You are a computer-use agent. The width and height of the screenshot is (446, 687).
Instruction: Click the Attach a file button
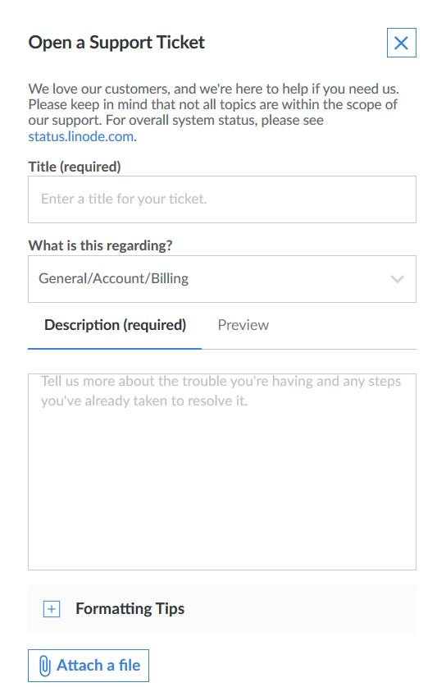[89, 666]
